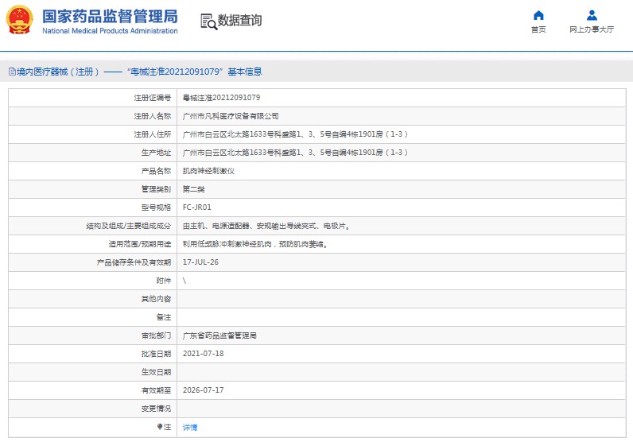
Task: Click the 型号规格 row label
Action: [156, 207]
